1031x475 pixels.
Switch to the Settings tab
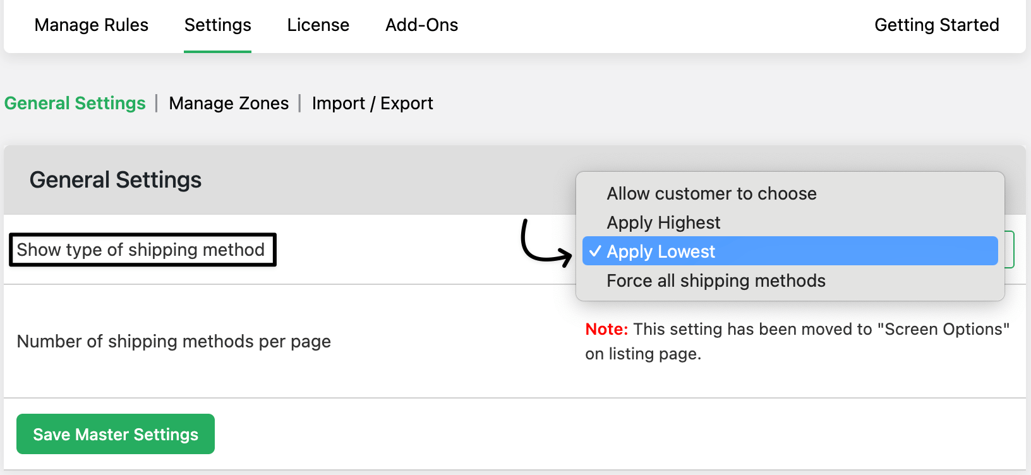pos(218,25)
